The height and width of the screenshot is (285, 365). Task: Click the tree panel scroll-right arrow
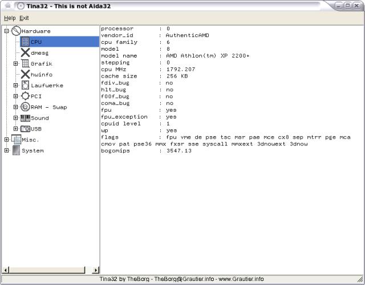[96, 270]
